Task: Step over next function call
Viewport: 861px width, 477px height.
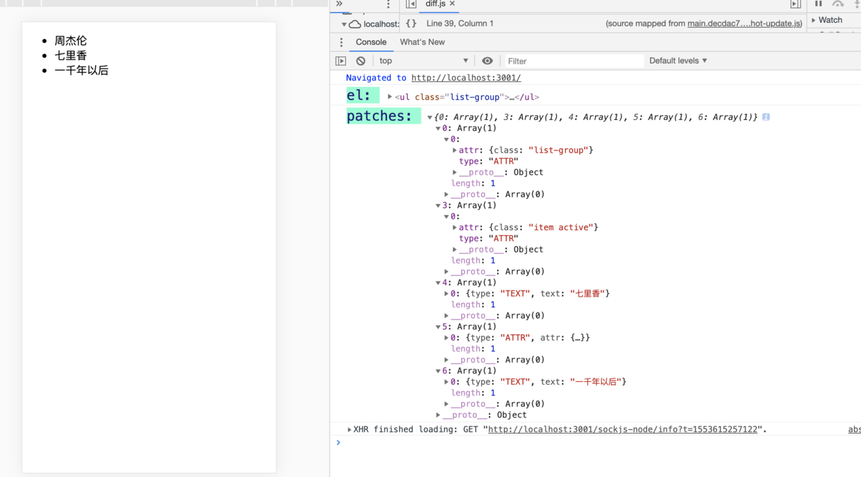Action: (x=838, y=3)
